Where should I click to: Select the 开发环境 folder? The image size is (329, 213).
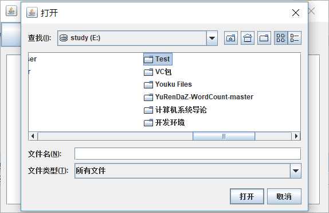(x=164, y=123)
